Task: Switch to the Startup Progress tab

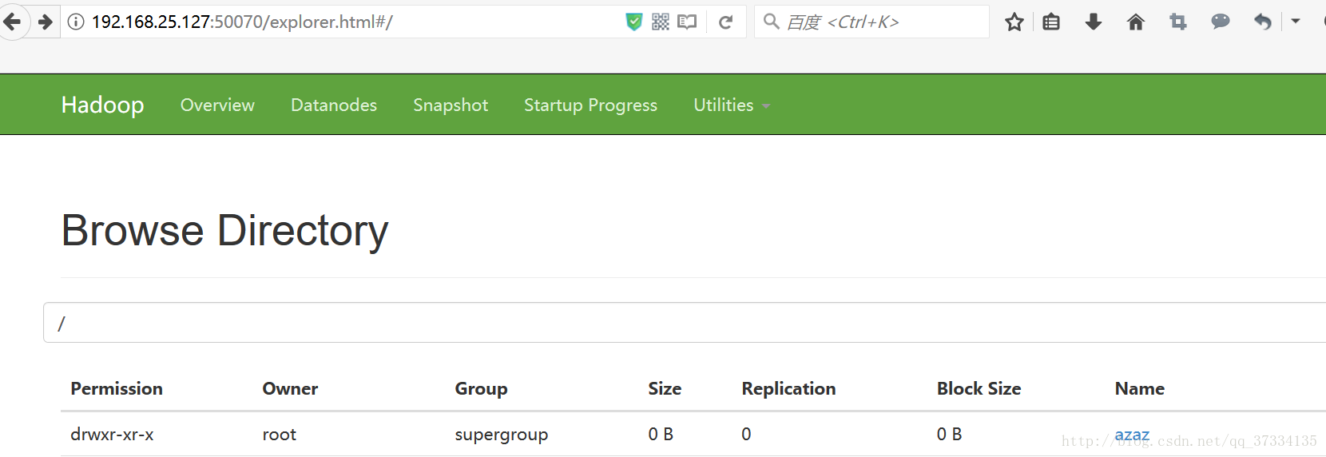Action: 590,105
